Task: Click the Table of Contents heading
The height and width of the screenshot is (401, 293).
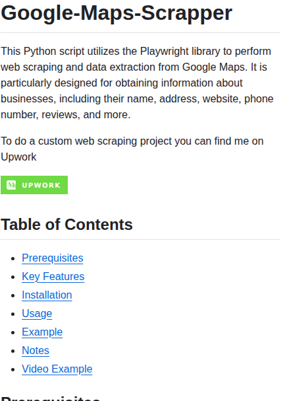Action: point(67,225)
